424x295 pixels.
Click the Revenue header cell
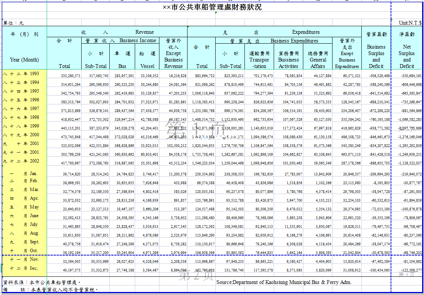click(144, 32)
